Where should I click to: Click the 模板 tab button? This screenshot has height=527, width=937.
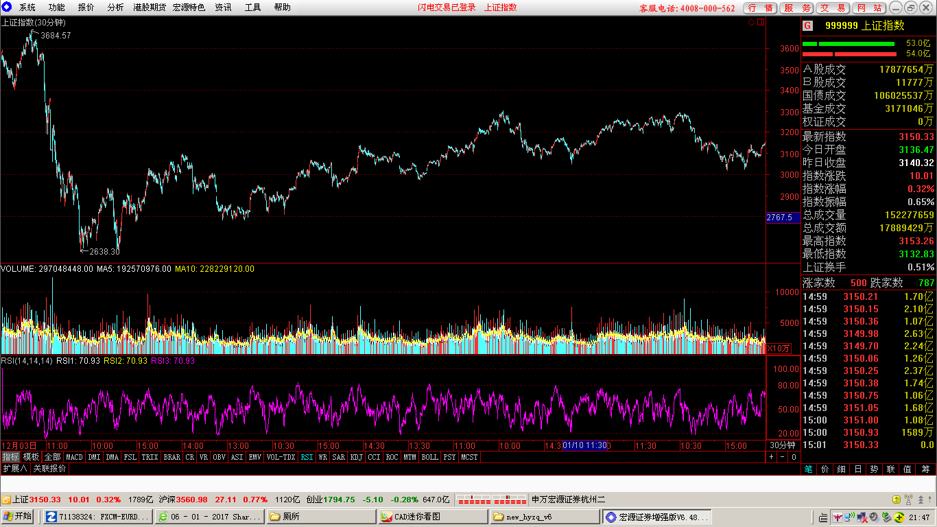(x=31, y=457)
